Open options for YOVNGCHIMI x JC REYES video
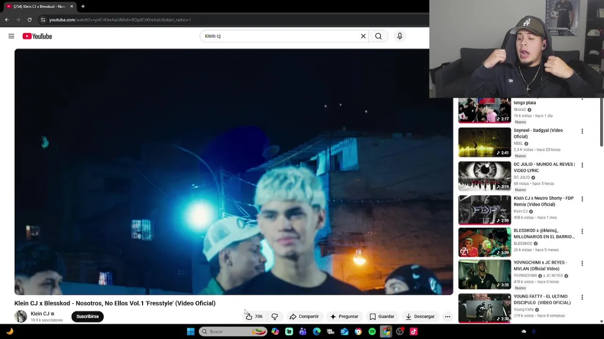Image resolution: width=604 pixels, height=339 pixels. [x=582, y=263]
